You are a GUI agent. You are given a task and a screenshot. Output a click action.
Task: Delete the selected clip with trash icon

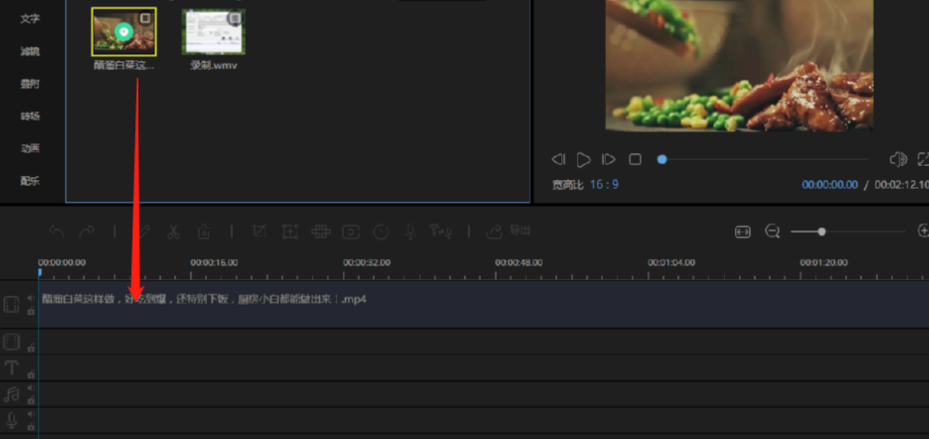pos(204,231)
